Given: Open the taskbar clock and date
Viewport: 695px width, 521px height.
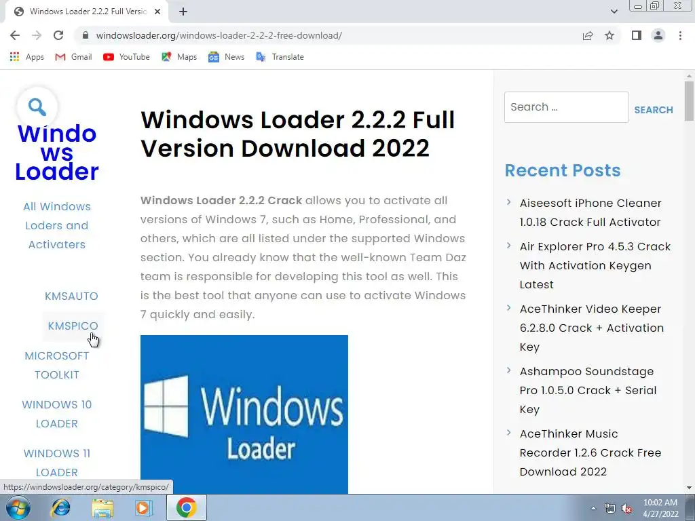Looking at the screenshot, I should pos(660,508).
